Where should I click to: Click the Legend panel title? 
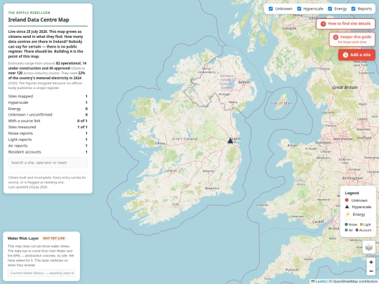coord(352,193)
